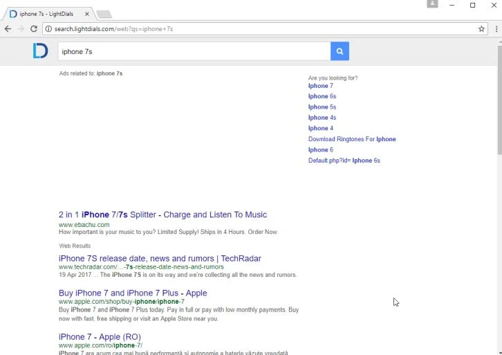Click the browser back arrow
Viewport: 502px width, 355px height.
(8, 29)
